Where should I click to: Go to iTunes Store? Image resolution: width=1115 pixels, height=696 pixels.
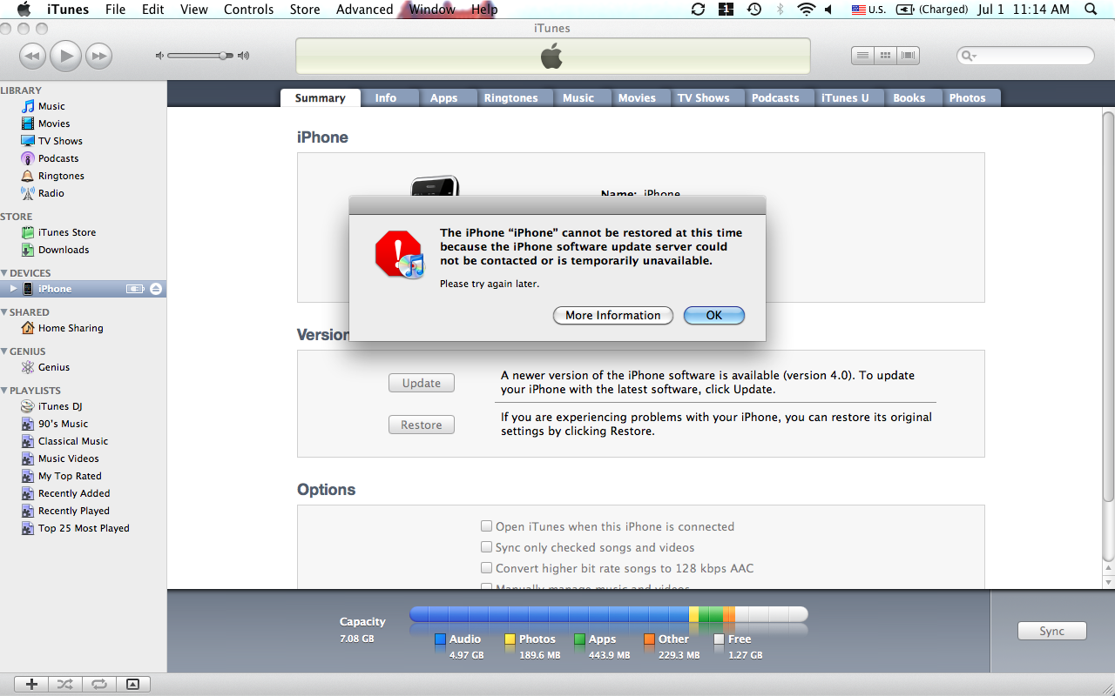66,232
